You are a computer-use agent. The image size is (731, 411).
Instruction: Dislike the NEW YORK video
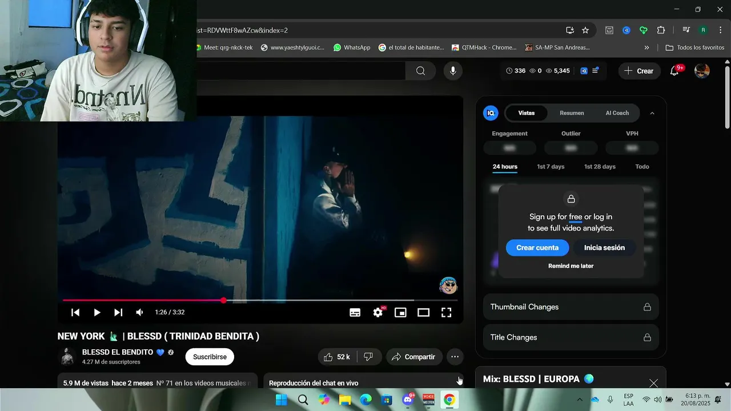click(x=368, y=357)
